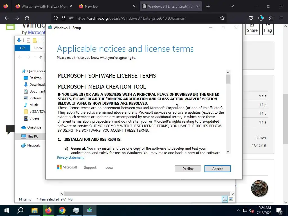Image resolution: width=288 pixels, height=216 pixels.
Task: Open File Explorer from taskbar
Action: (x=34, y=210)
